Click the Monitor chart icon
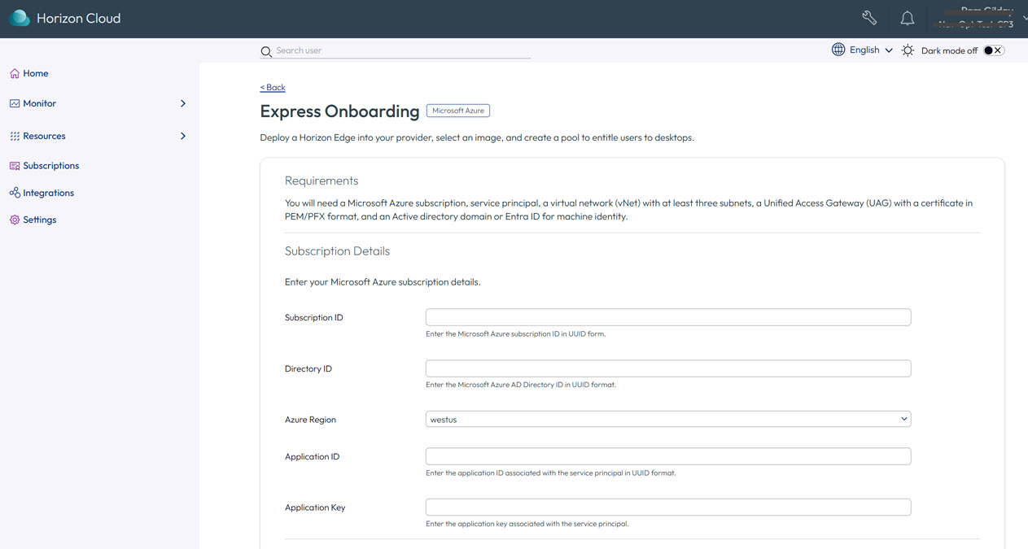The width and height of the screenshot is (1028, 549). [15, 103]
